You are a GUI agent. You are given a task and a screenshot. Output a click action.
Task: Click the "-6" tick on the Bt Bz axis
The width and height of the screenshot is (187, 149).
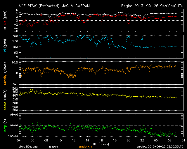pyautogui.click(x=16, y=31)
